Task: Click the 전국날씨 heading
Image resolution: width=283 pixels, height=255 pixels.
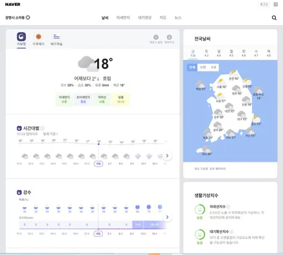Action: (203, 39)
